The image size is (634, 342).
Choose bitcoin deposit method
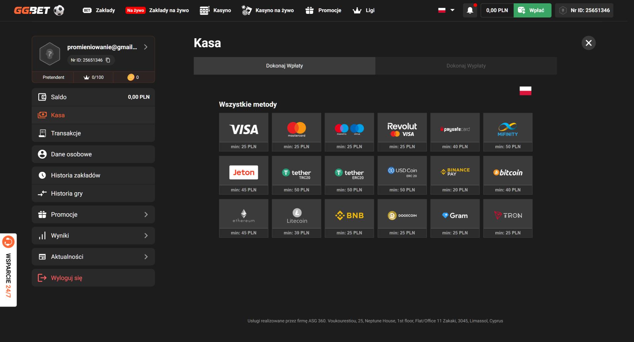click(508, 175)
